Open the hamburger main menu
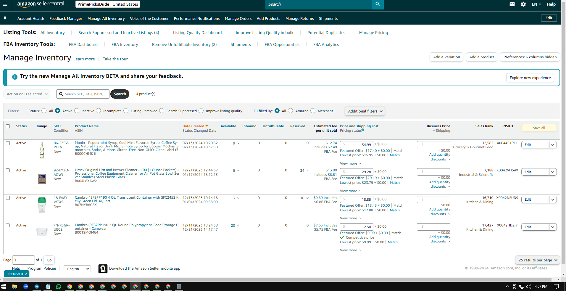The width and height of the screenshot is (566, 291). coord(5,4)
